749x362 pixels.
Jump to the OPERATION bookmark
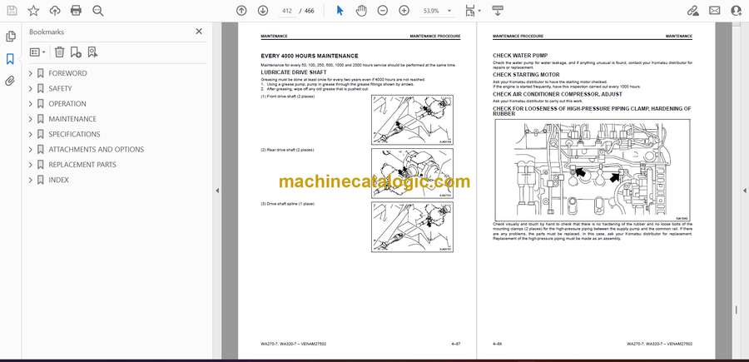pos(67,104)
